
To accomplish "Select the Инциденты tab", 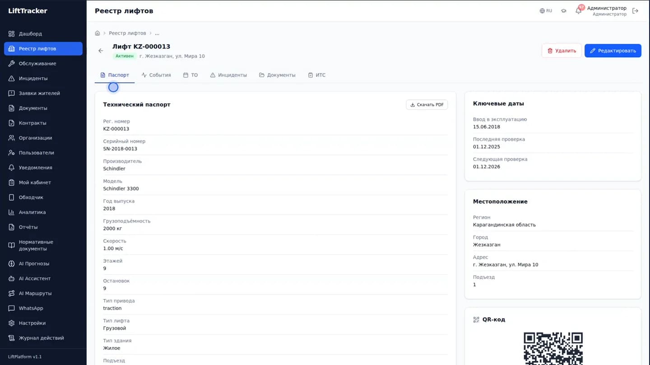I will click(x=228, y=75).
